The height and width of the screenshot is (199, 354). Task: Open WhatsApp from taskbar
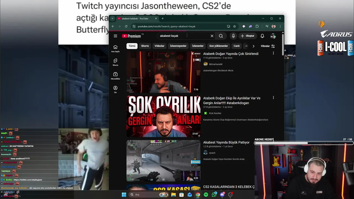(214, 195)
